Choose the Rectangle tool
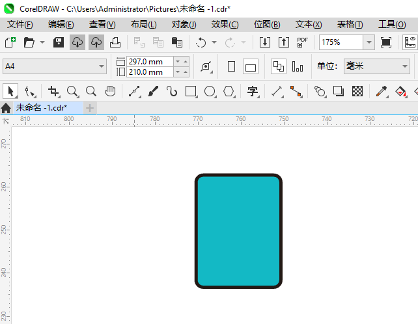 click(x=191, y=91)
